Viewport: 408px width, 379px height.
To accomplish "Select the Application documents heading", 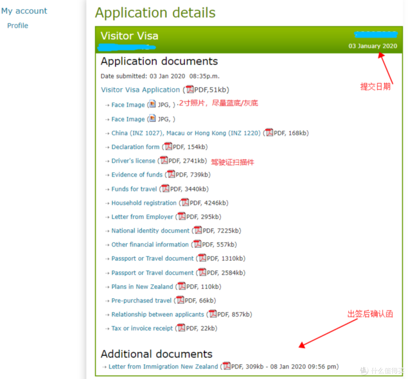I will (159, 62).
